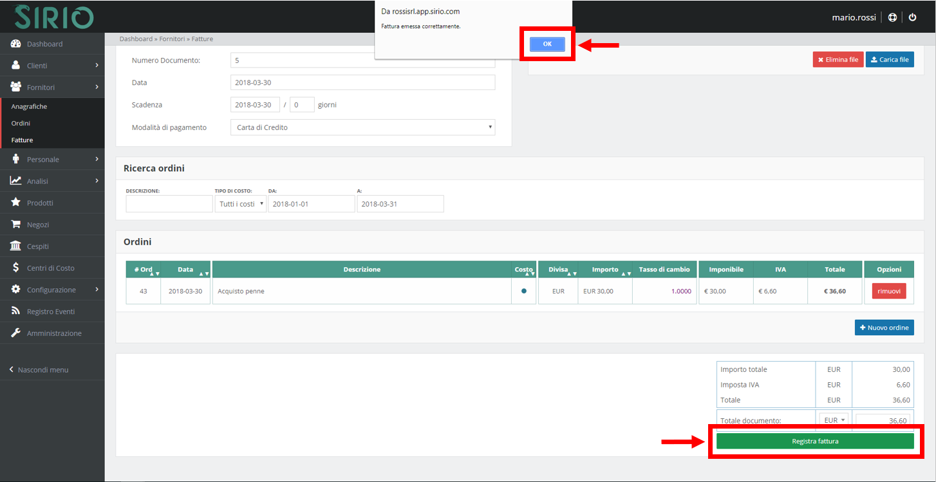Image resolution: width=936 pixels, height=482 pixels.
Task: Select Anagrafiche under Fornitori
Action: (29, 107)
